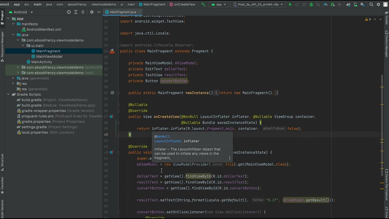Open the Device Manager side tab on right edge

click(x=387, y=44)
